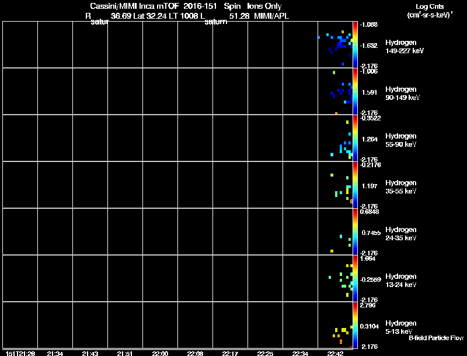467x356 pixels.
Task: Click the 'Cassini/MIMI Inca mTOF' title text
Action: click(x=134, y=6)
